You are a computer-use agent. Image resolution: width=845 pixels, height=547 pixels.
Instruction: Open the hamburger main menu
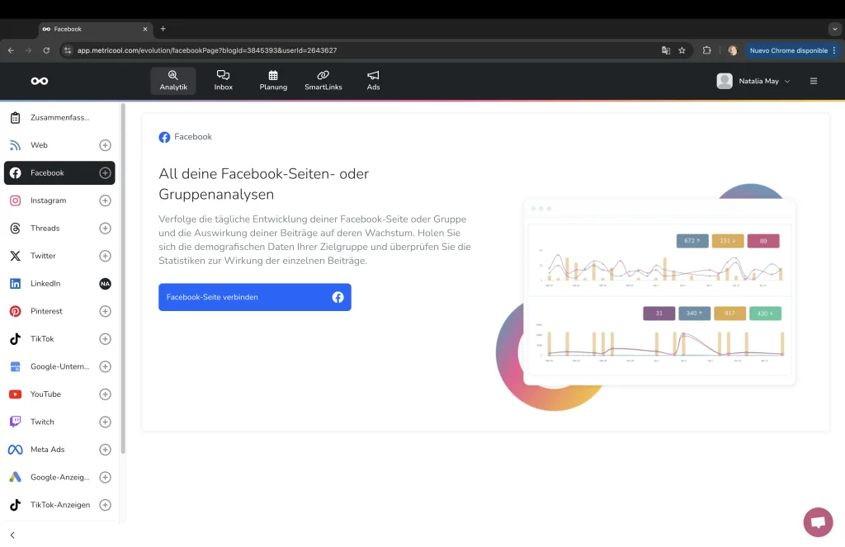pyautogui.click(x=814, y=81)
